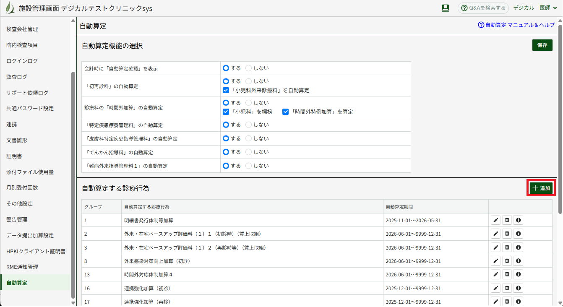Image resolution: width=563 pixels, height=307 pixels.
Task: Choose しない for 「難病外来指導管理料１」の自動算定
Action: [249, 166]
